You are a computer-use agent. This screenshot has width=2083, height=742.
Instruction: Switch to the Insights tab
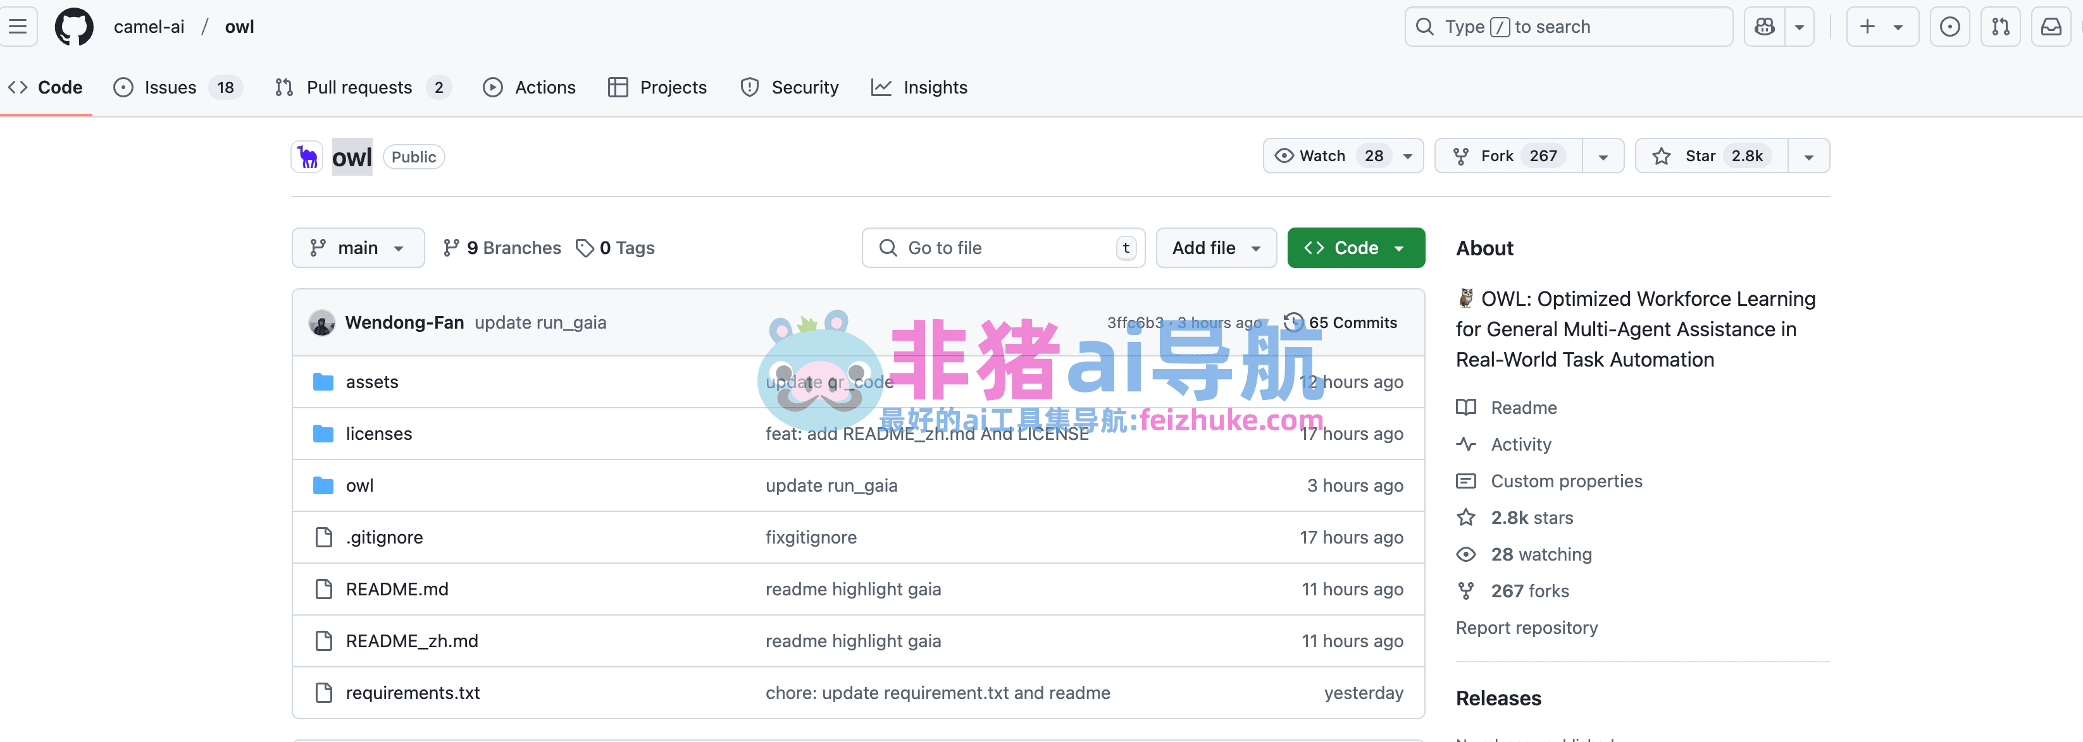click(934, 87)
